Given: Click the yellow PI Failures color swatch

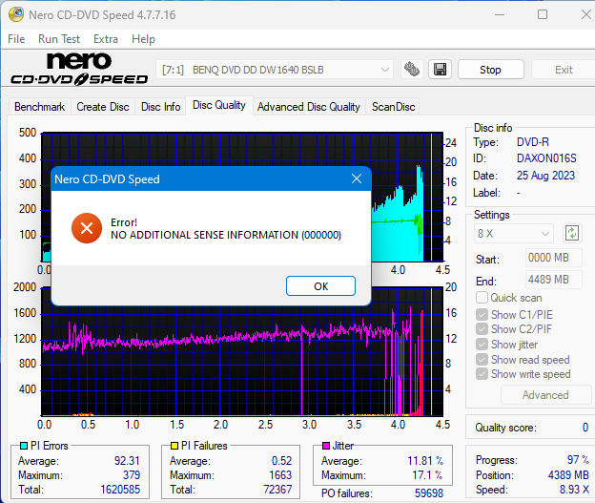Looking at the screenshot, I should point(174,446).
